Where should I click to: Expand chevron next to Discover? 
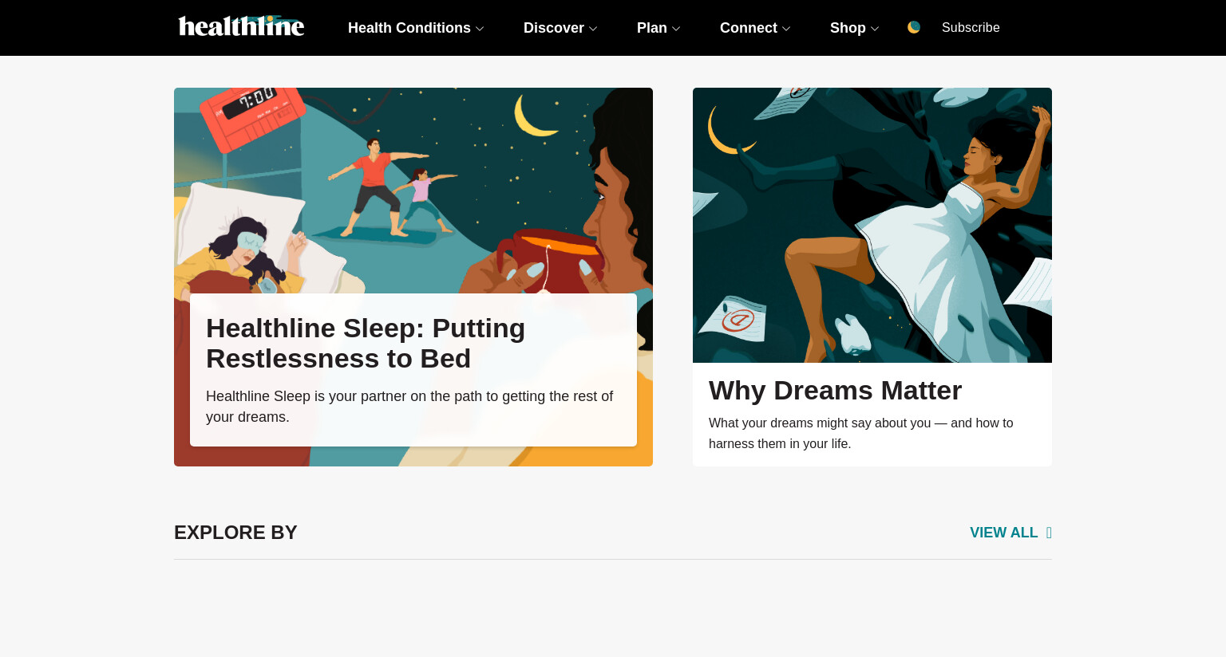point(593,29)
